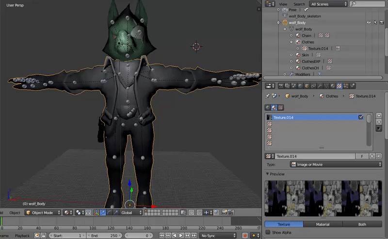
Task: Switch preview to the Material tab
Action: click(323, 224)
